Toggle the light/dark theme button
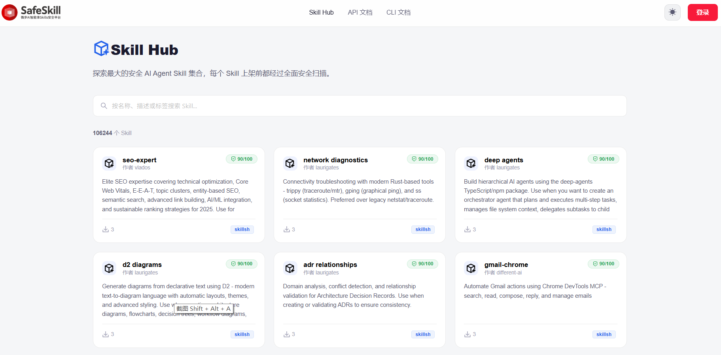Screen dimensions: 721x355 click(672, 12)
